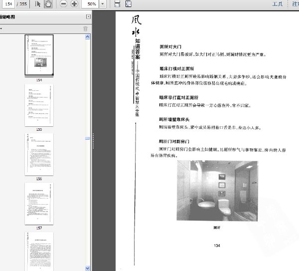Activate the hand pan tool
The width and height of the screenshot is (299, 271).
tap(48, 4)
